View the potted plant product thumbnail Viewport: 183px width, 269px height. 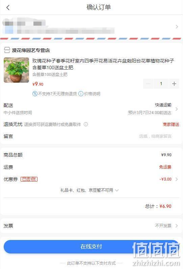pos(17,70)
